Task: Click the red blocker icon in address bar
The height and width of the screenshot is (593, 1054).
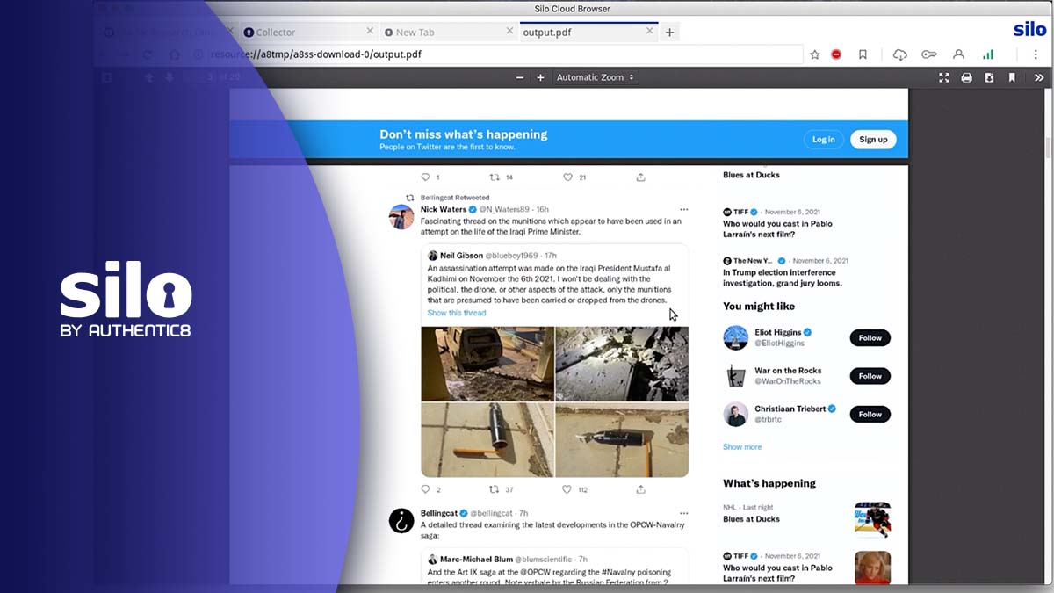Action: [836, 54]
